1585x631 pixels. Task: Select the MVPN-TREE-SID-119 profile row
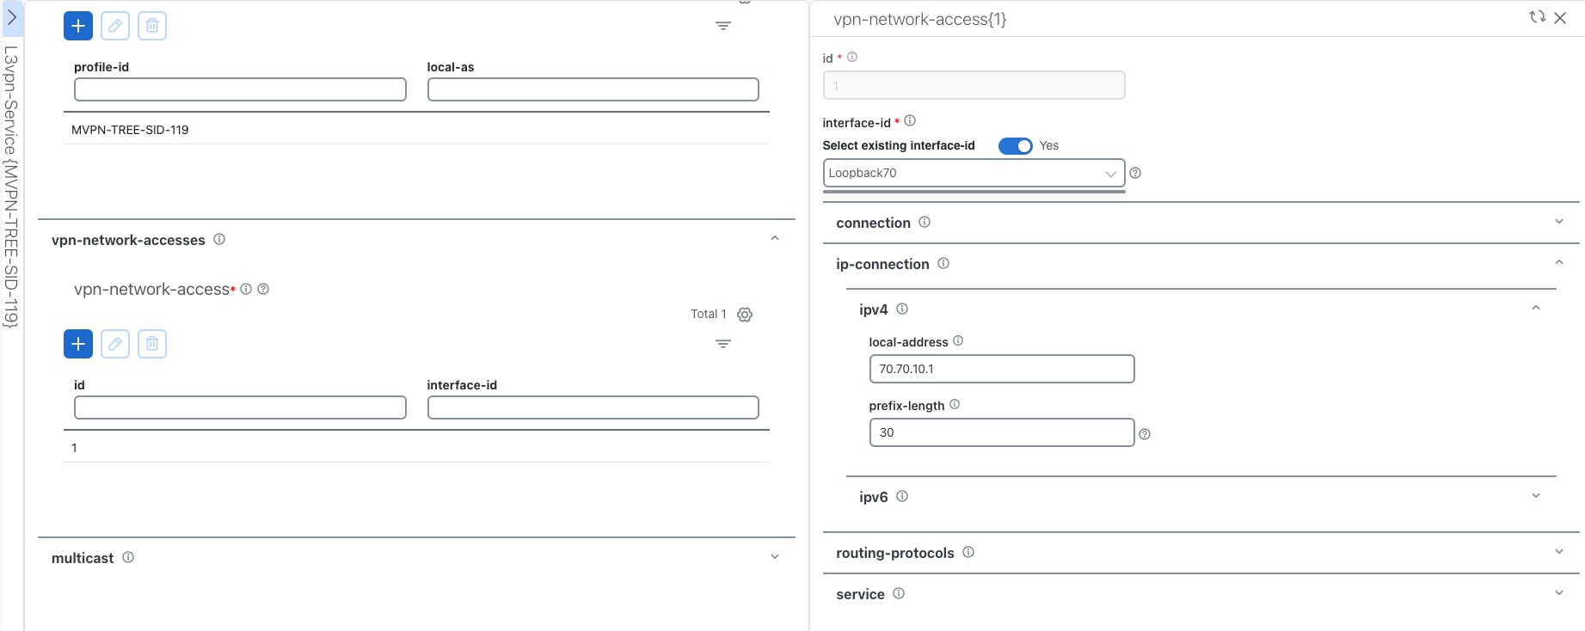point(132,129)
